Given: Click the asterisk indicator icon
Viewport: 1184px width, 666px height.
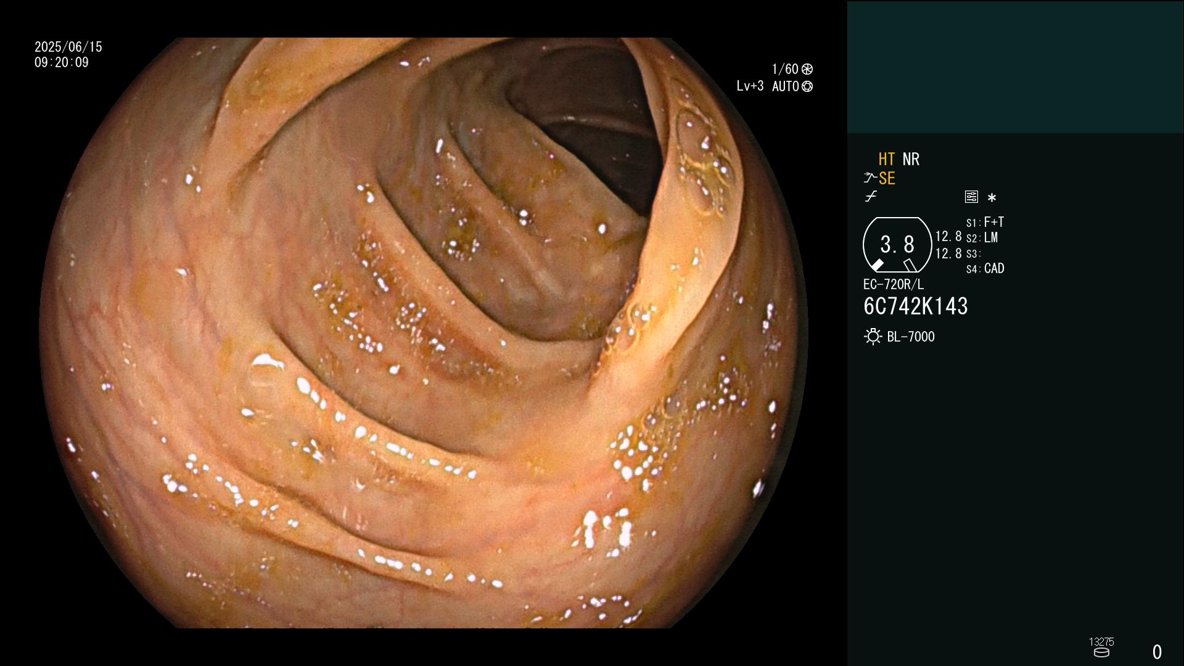Looking at the screenshot, I should tap(992, 197).
